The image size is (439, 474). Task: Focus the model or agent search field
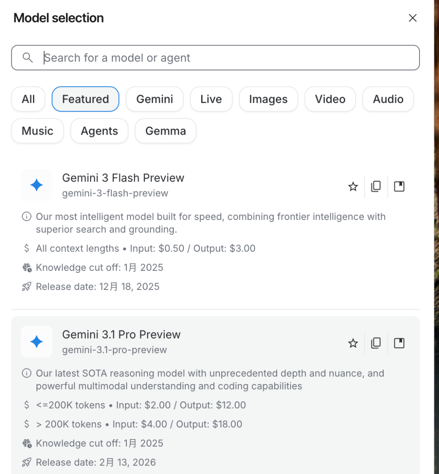215,58
